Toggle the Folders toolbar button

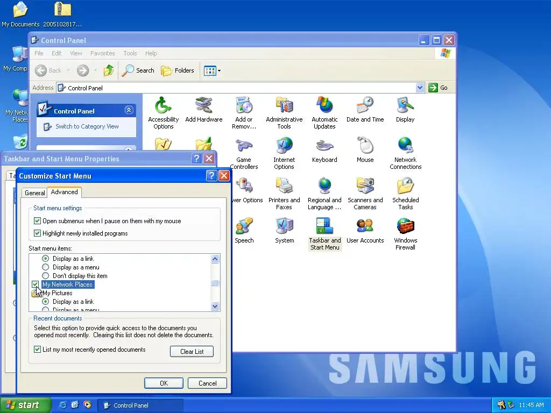point(178,70)
